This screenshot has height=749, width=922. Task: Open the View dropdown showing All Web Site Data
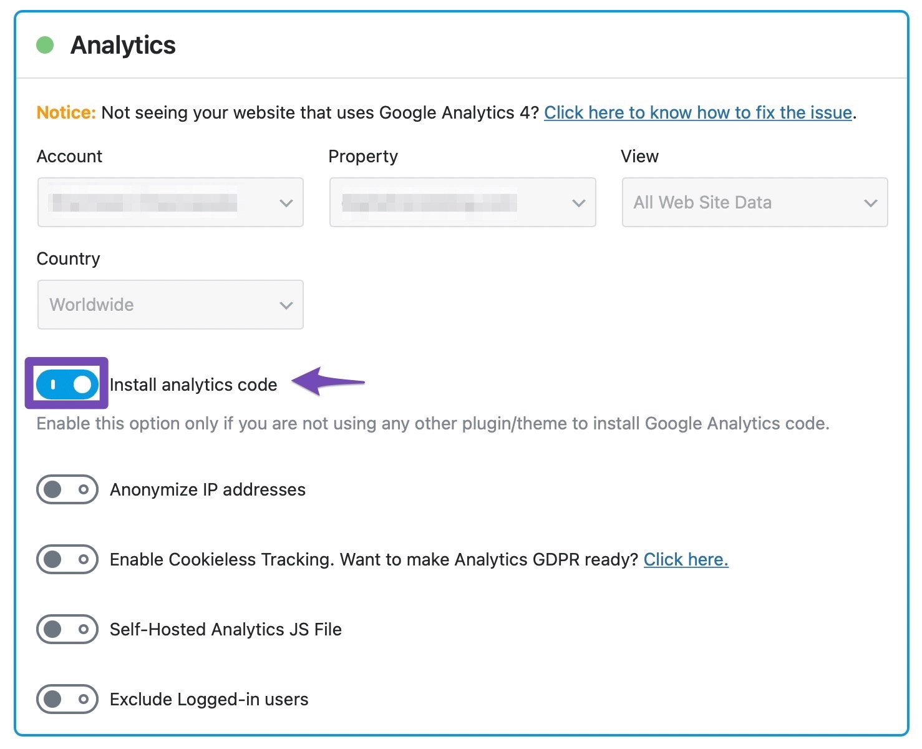[x=754, y=202]
